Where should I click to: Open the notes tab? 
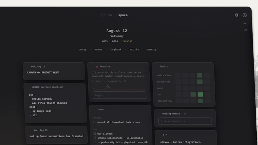(x=98, y=49)
